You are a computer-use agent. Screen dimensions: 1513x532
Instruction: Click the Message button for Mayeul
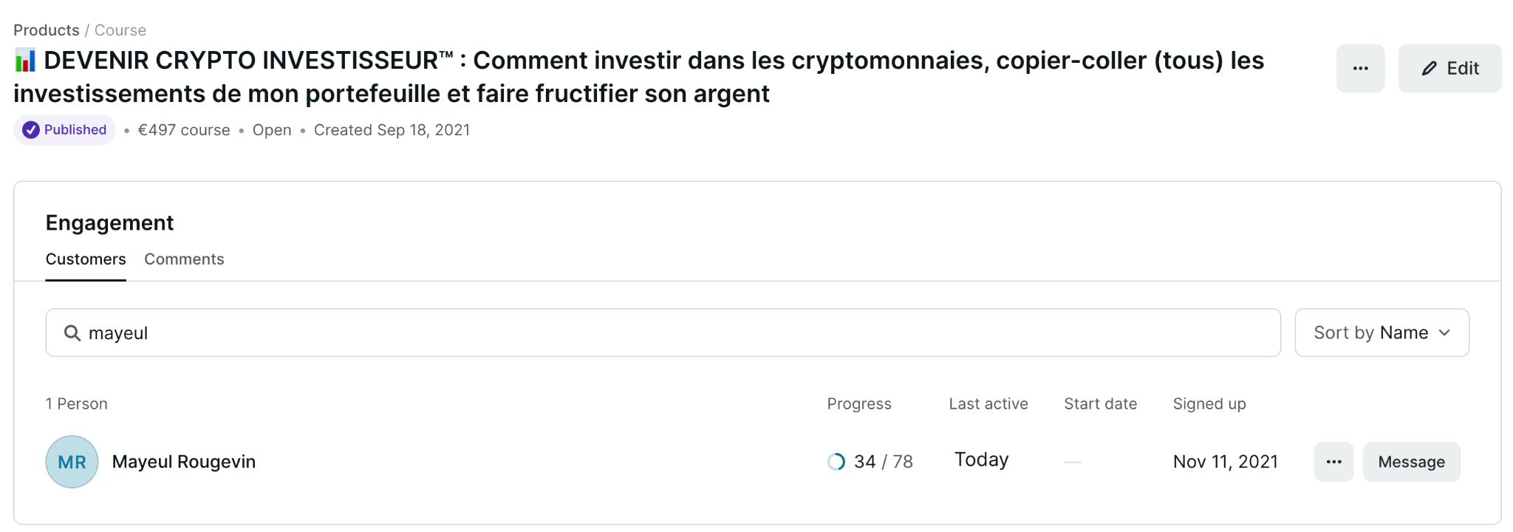[1411, 462]
